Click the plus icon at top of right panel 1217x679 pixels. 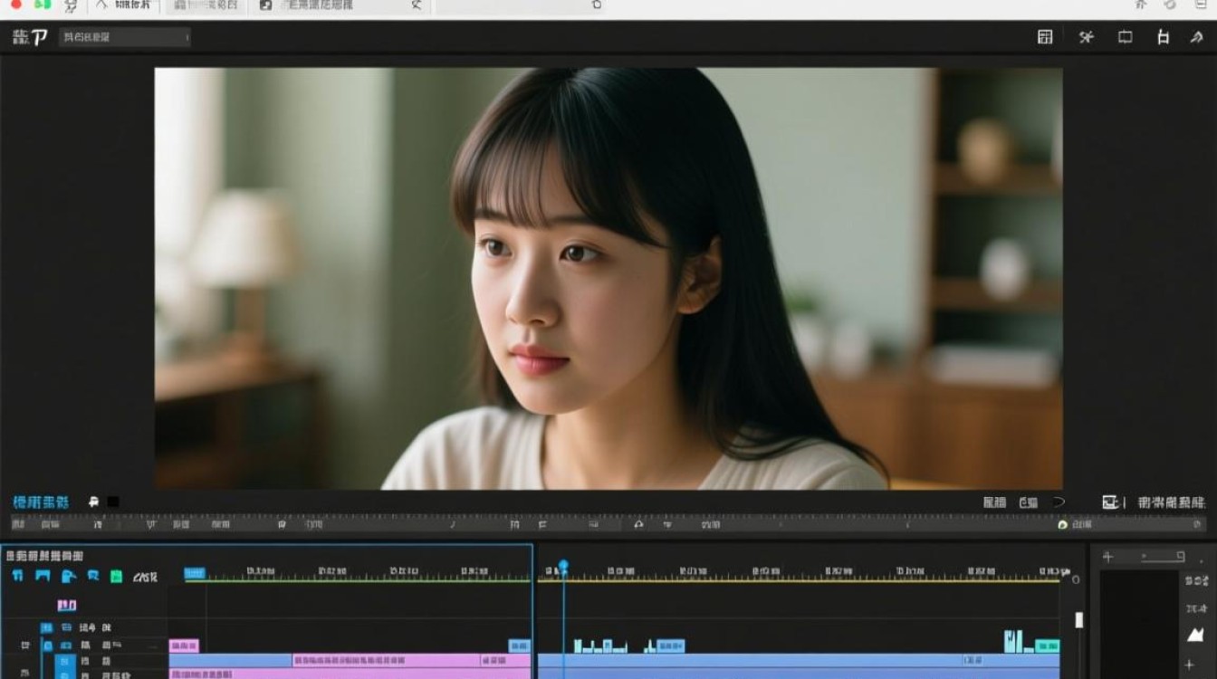[x=1107, y=557]
